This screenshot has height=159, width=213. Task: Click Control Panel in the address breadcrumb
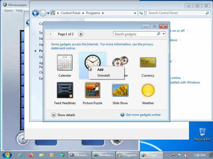(x=71, y=13)
